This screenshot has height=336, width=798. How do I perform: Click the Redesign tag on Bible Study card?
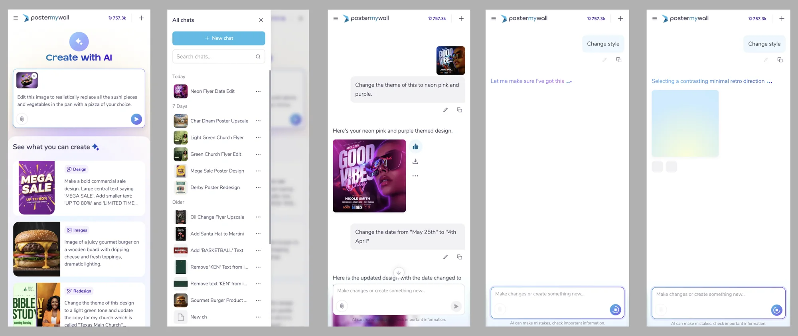[x=79, y=291]
